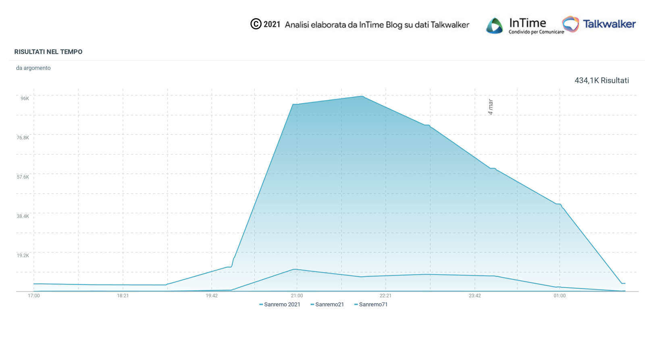Click the 76.8K y-axis label

[23, 138]
